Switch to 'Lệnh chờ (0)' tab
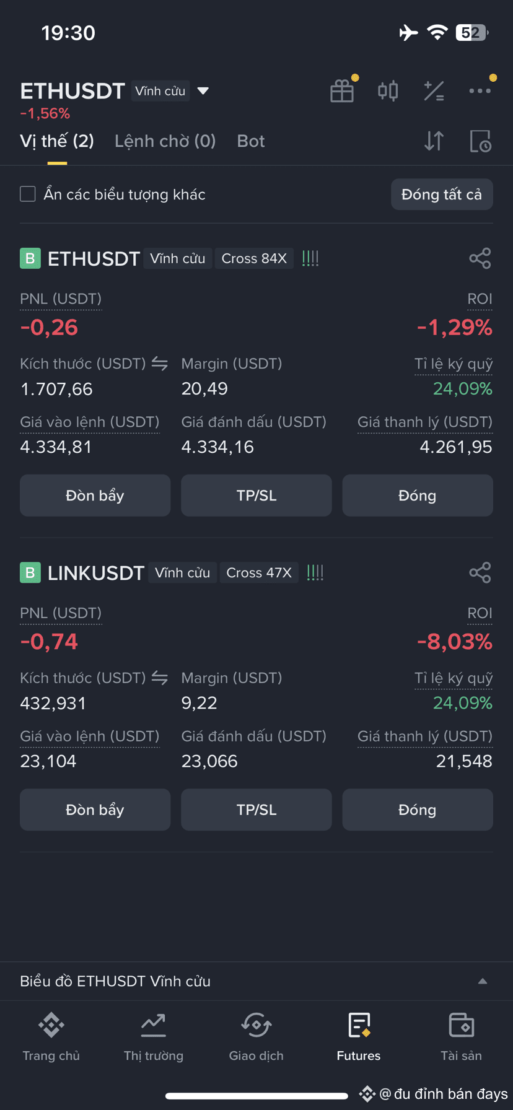513x1110 pixels. [165, 141]
